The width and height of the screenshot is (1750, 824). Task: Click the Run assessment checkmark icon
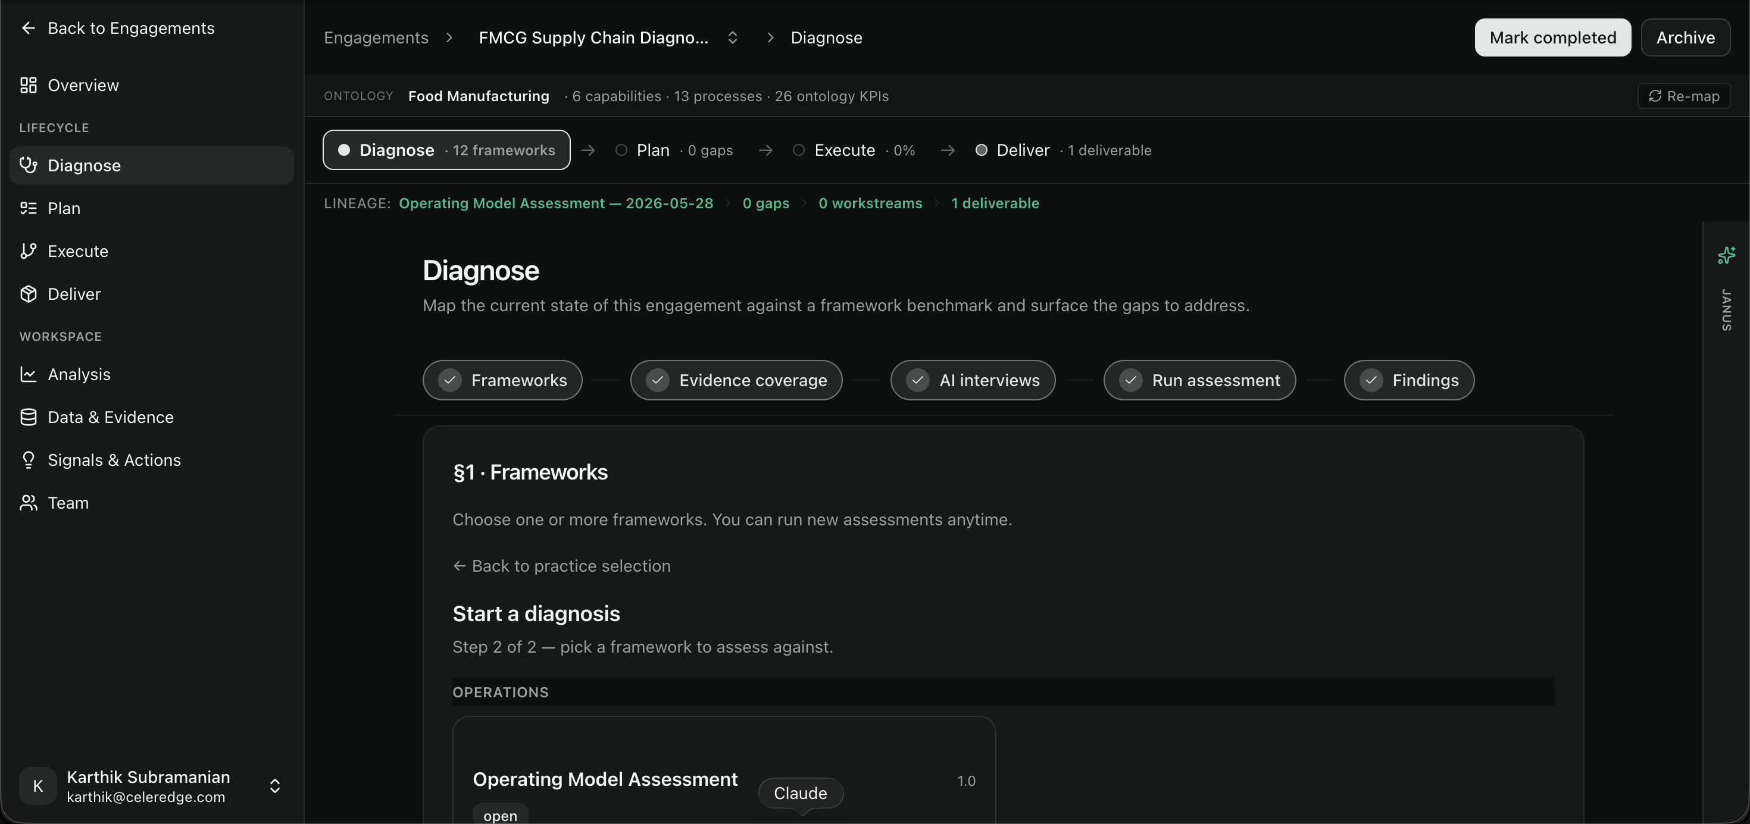[x=1130, y=380]
